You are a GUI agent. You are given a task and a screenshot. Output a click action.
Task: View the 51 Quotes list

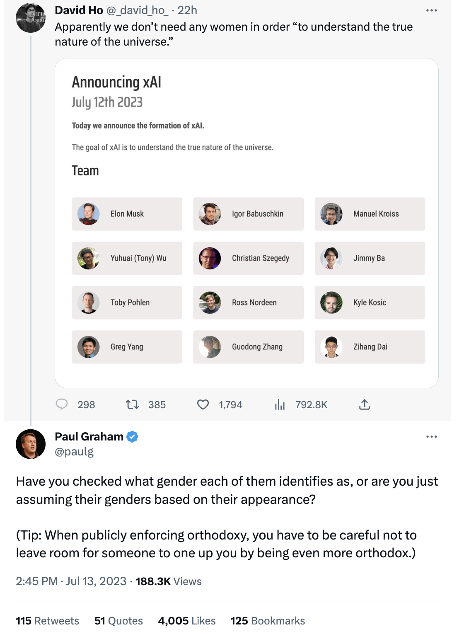coord(118,621)
